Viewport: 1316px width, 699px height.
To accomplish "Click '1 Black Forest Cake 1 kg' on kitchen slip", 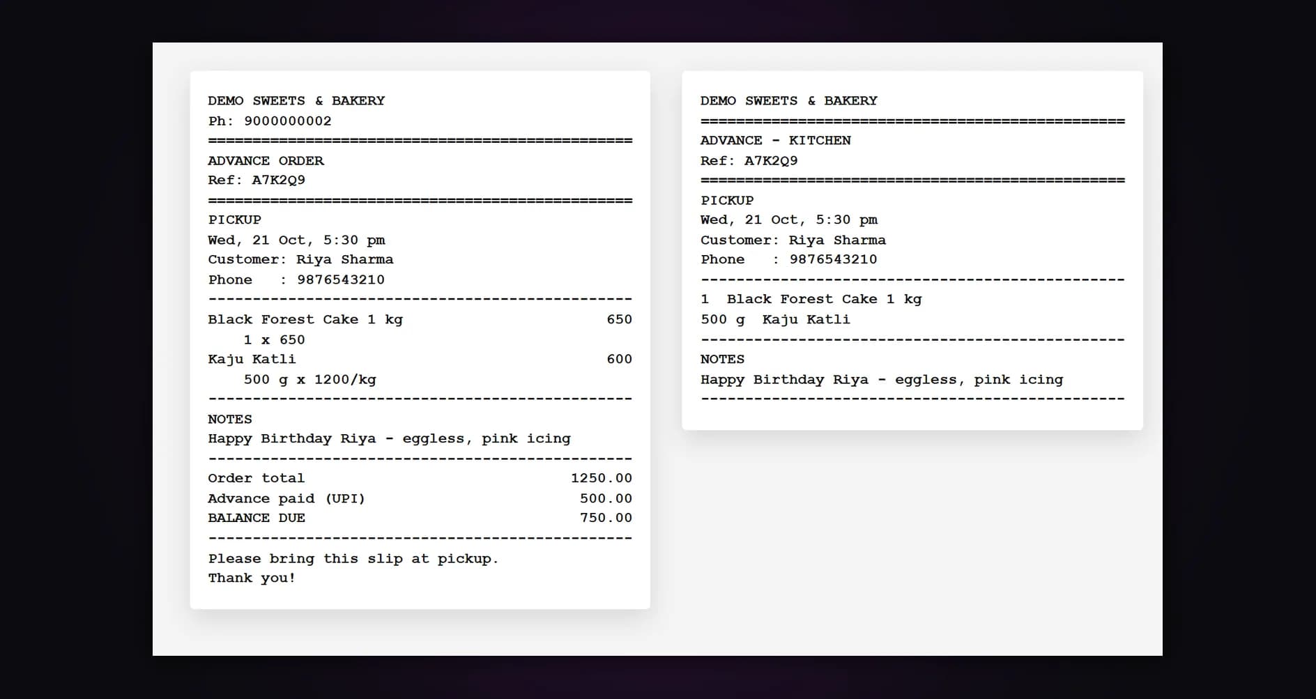I will point(811,299).
